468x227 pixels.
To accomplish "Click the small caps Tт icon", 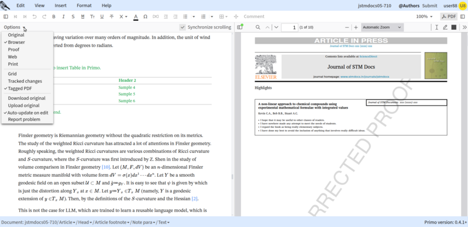I will pyautogui.click(x=92, y=17).
